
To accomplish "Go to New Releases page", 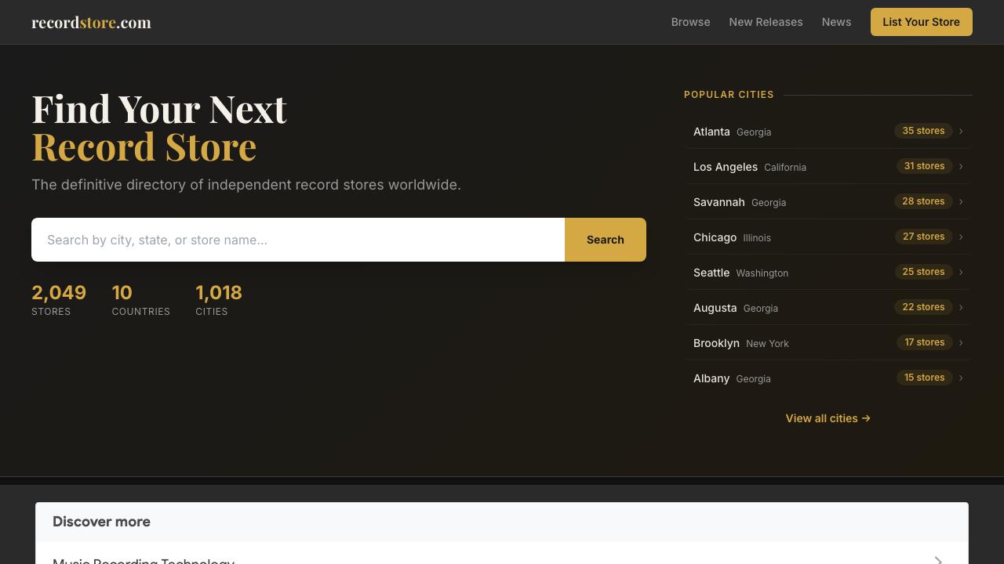I will coord(766,22).
